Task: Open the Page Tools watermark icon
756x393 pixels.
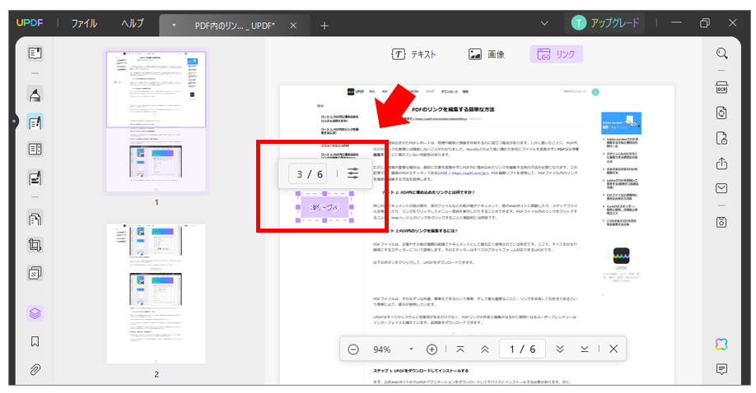Action: pos(35,273)
